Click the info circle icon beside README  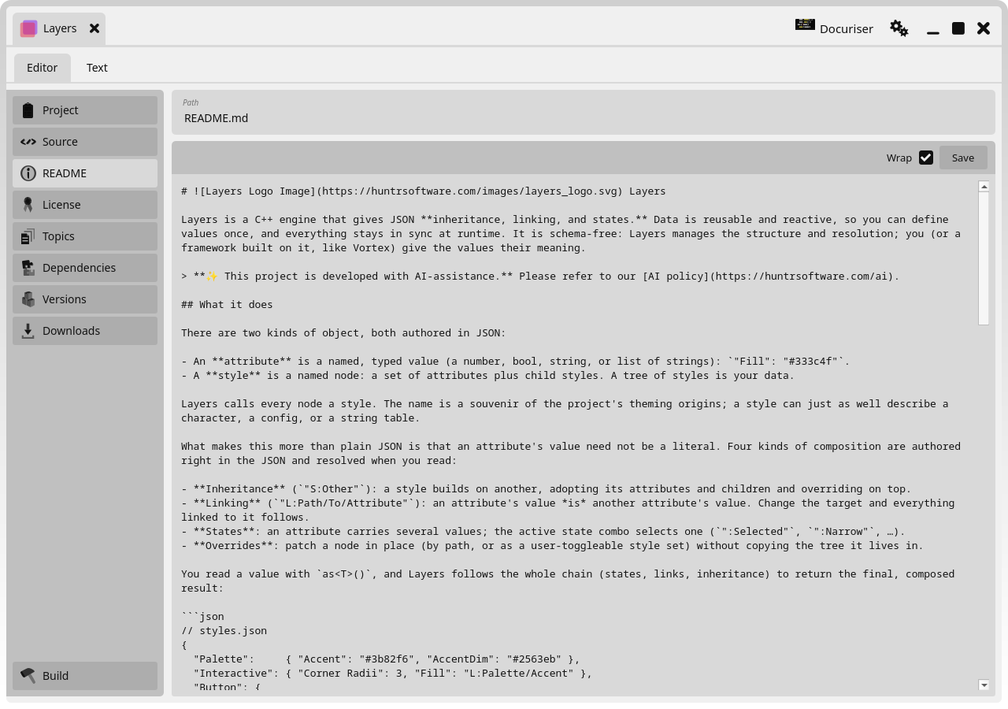[28, 173]
